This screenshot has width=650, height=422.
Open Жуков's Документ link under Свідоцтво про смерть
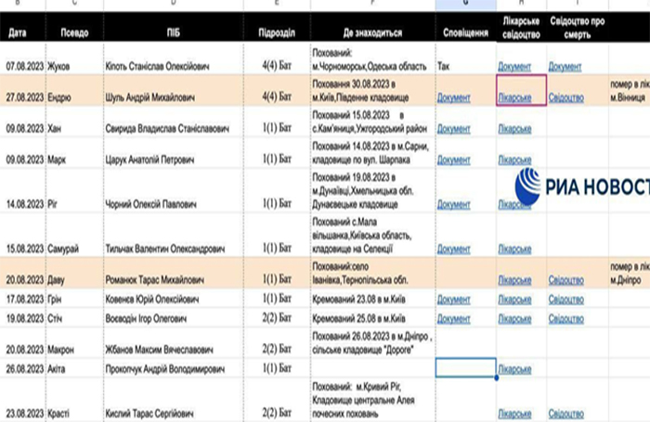click(x=565, y=67)
